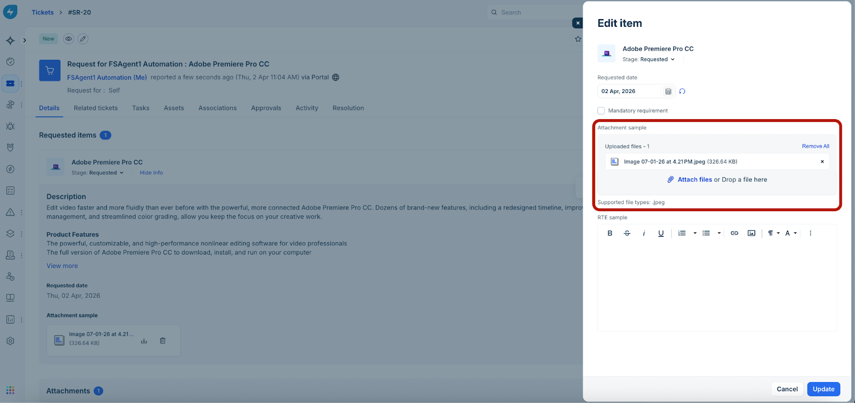
Task: Switch to the Approvals tab
Action: [266, 108]
